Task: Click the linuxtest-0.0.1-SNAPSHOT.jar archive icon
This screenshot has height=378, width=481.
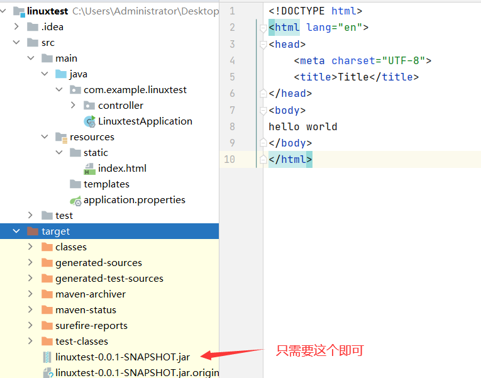Action: coord(47,357)
